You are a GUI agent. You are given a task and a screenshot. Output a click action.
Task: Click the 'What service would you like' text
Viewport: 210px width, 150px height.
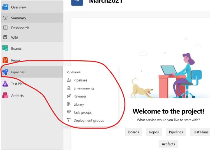pos(168,120)
